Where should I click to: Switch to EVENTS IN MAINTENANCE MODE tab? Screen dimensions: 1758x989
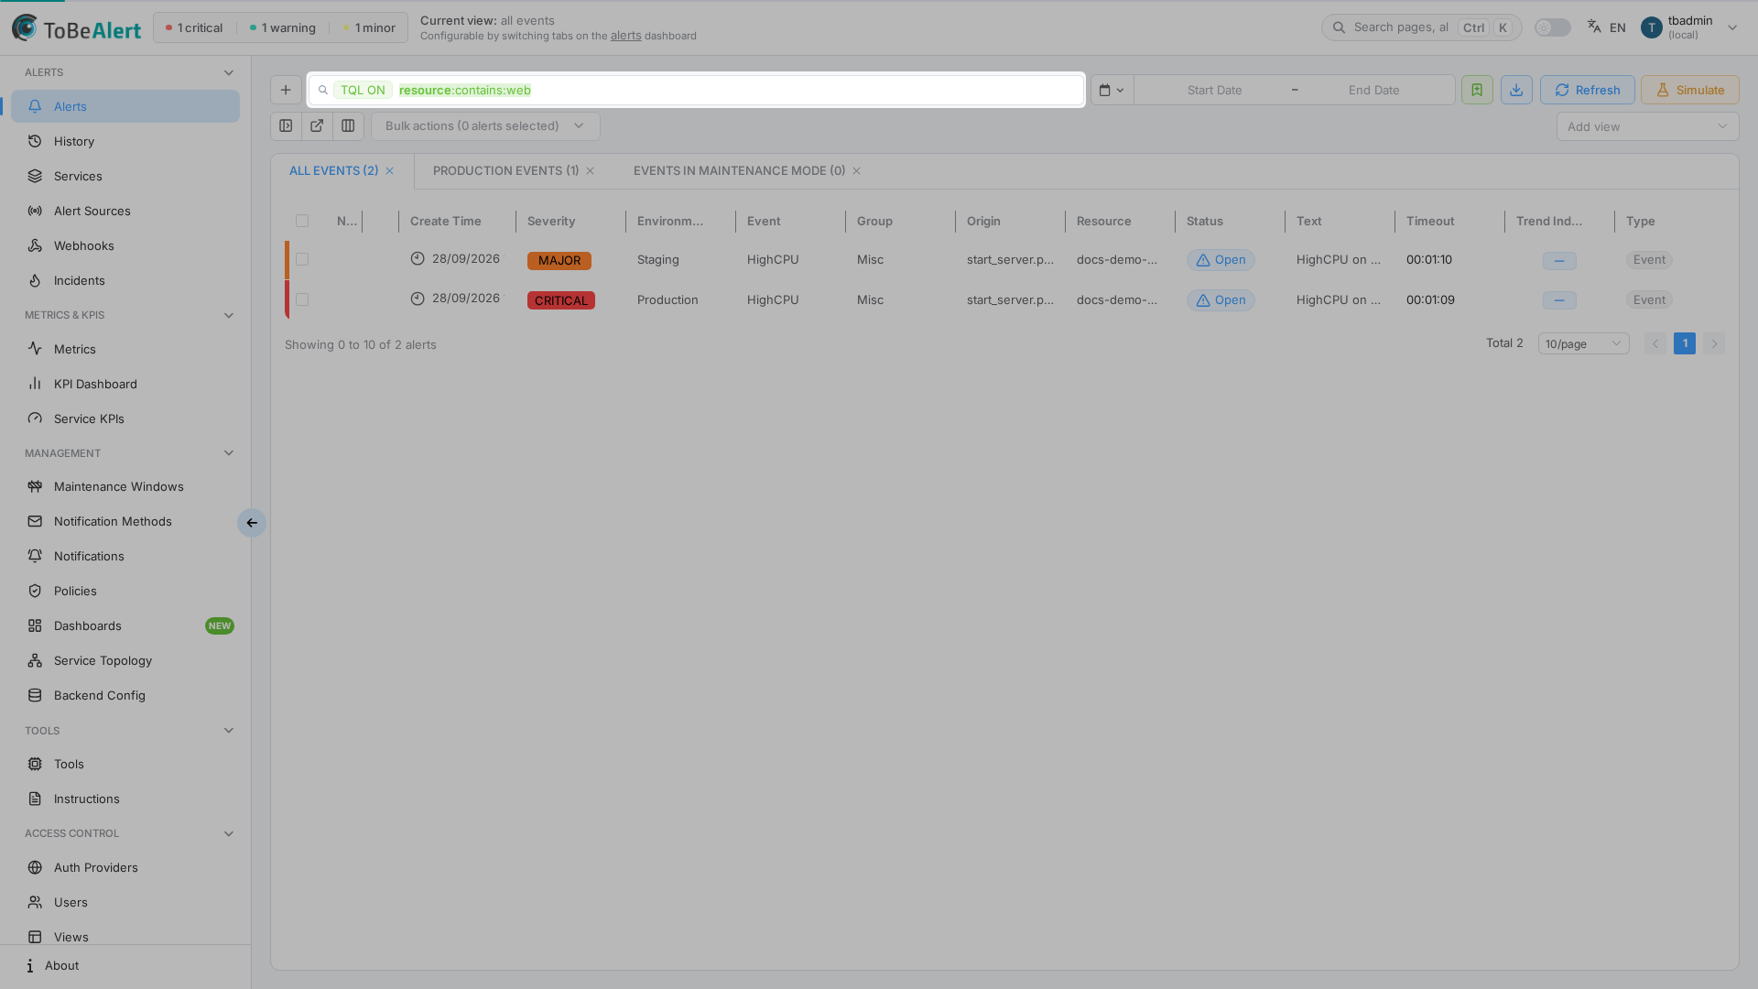tap(739, 171)
